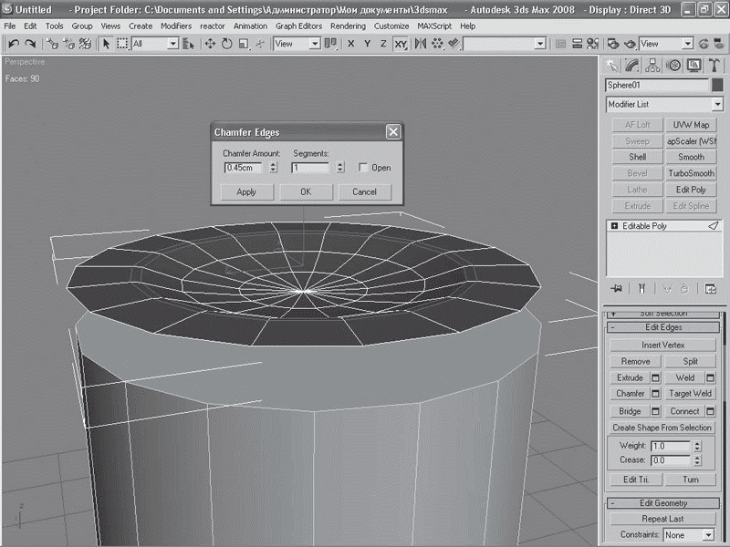
Task: Select the Move tool in the toolbar
Action: point(210,44)
